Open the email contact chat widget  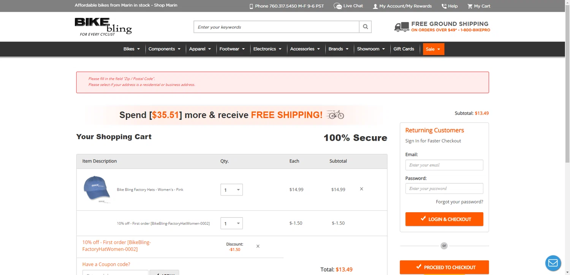553,263
